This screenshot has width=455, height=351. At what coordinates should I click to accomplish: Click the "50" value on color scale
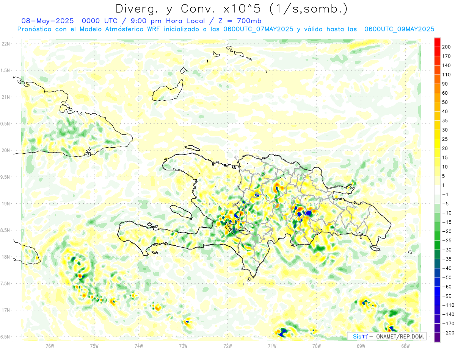point(445,102)
